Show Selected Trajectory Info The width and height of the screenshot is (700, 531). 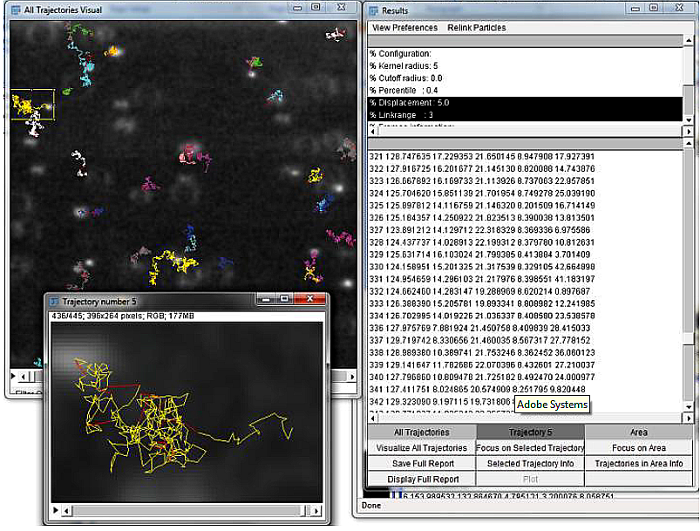530,464
